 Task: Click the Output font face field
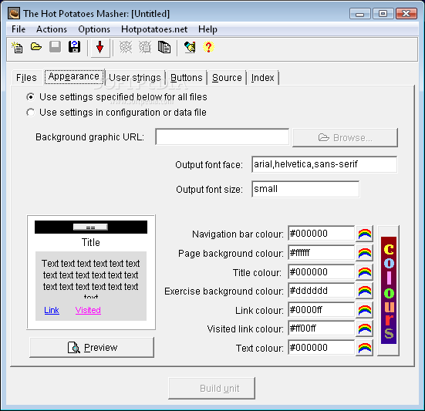tap(325, 164)
